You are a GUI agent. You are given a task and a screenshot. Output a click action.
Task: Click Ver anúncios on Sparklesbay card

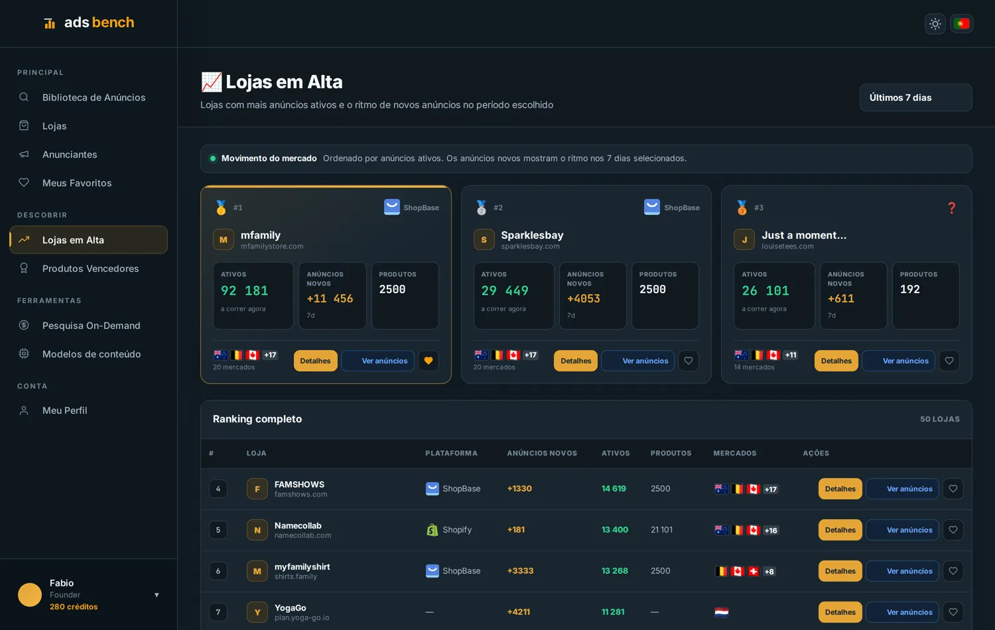pos(638,361)
